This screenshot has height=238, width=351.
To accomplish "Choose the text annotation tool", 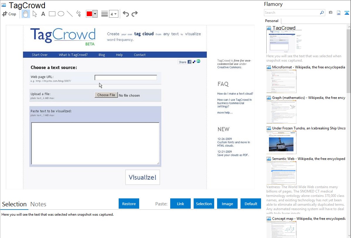I will coord(43,14).
